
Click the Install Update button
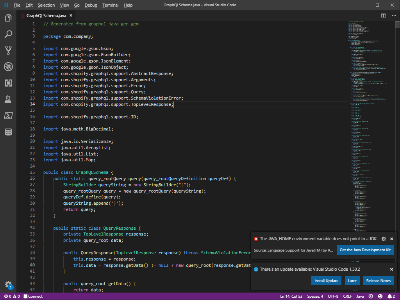(326, 280)
